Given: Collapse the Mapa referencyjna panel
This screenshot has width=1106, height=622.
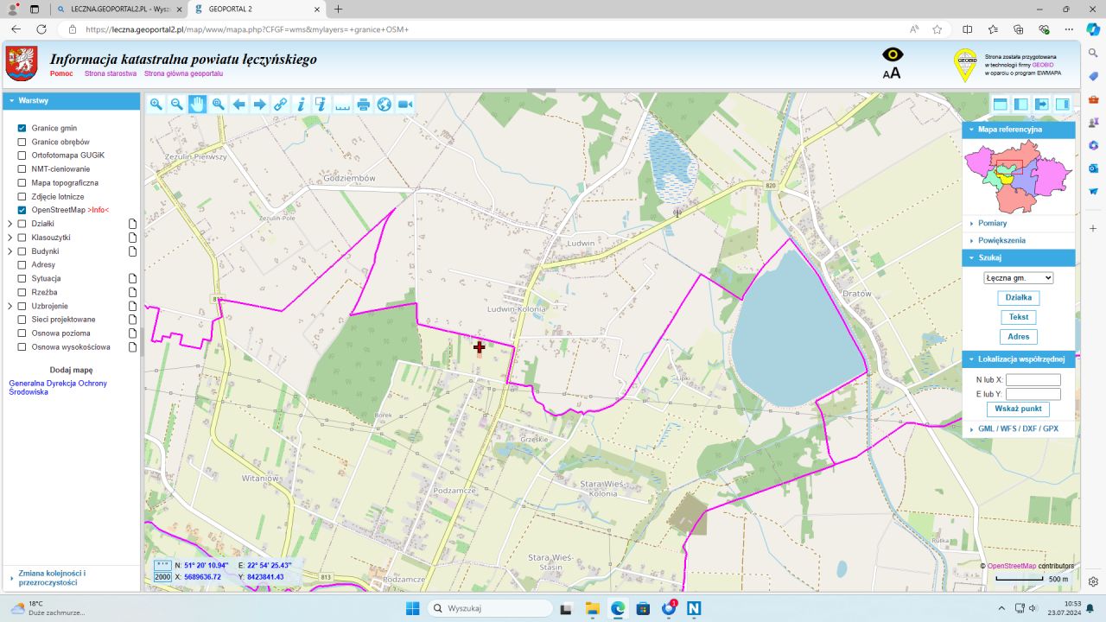Looking at the screenshot, I should 1019,130.
